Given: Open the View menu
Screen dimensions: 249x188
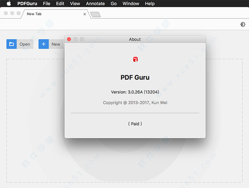Looking at the screenshot, I should (x=75, y=3).
